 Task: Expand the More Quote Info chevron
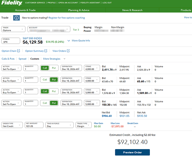point(69,41)
